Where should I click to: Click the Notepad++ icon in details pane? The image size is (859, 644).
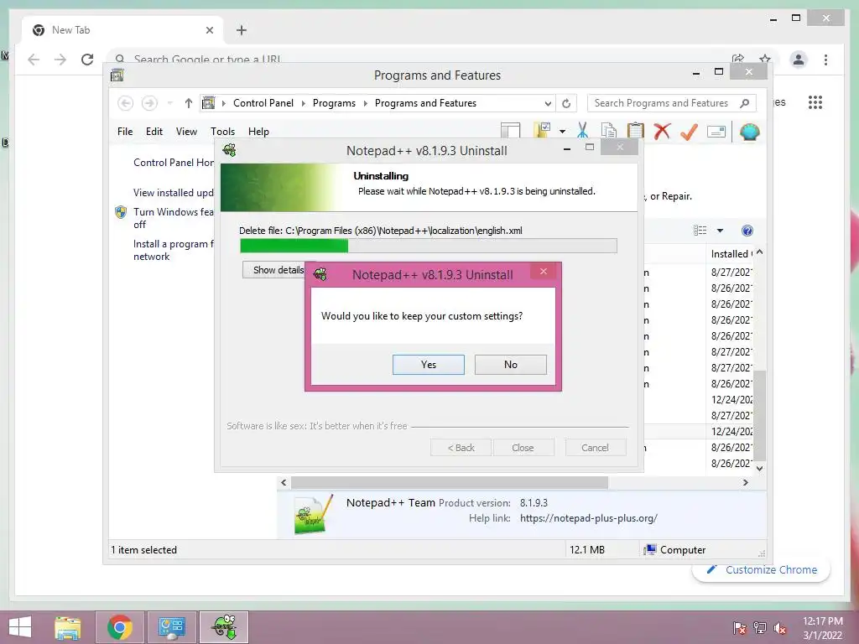tap(314, 514)
